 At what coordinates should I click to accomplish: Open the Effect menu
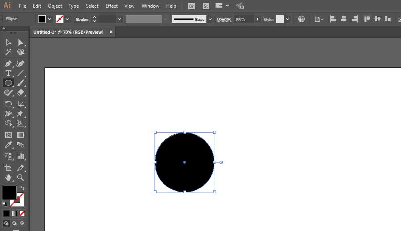(112, 6)
